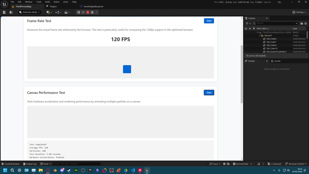
Task: Click the page scroll-down arrow
Action: [242, 159]
